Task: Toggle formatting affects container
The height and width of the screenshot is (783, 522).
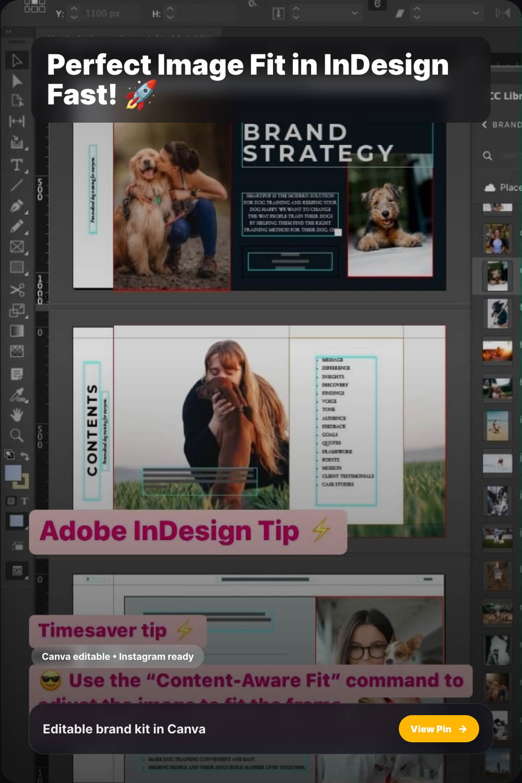Action: click(11, 501)
